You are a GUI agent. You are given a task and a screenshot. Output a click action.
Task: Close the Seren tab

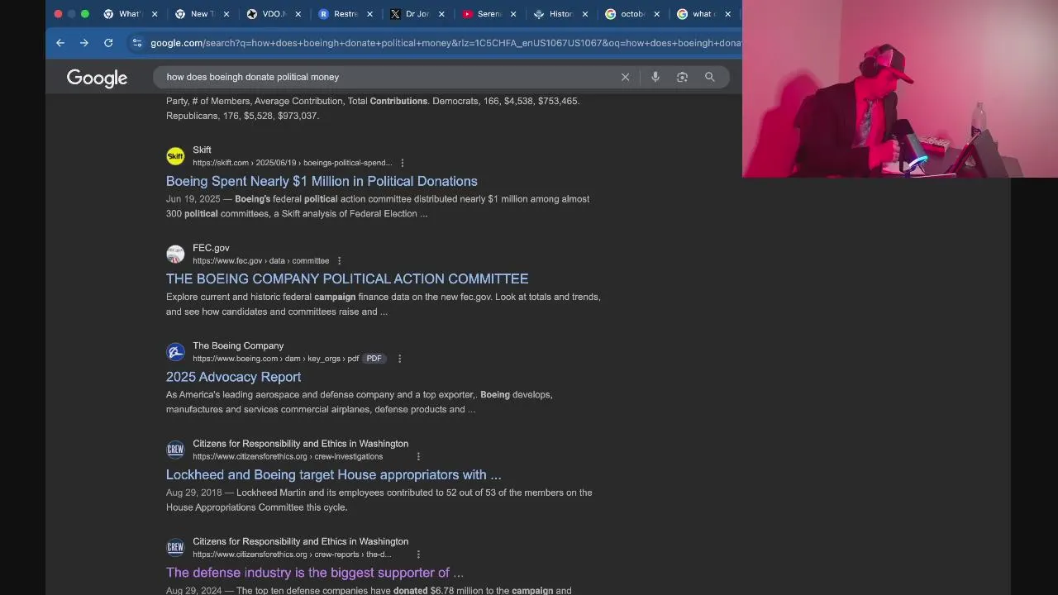(513, 14)
